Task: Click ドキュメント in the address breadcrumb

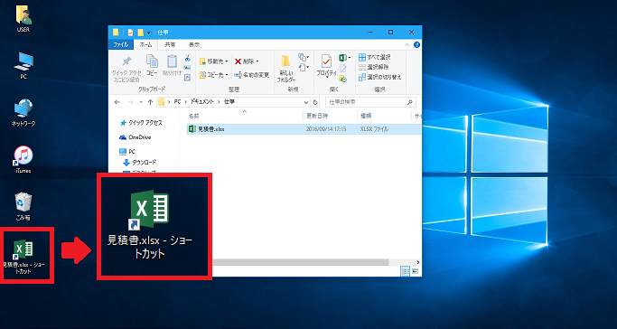Action: (201, 102)
